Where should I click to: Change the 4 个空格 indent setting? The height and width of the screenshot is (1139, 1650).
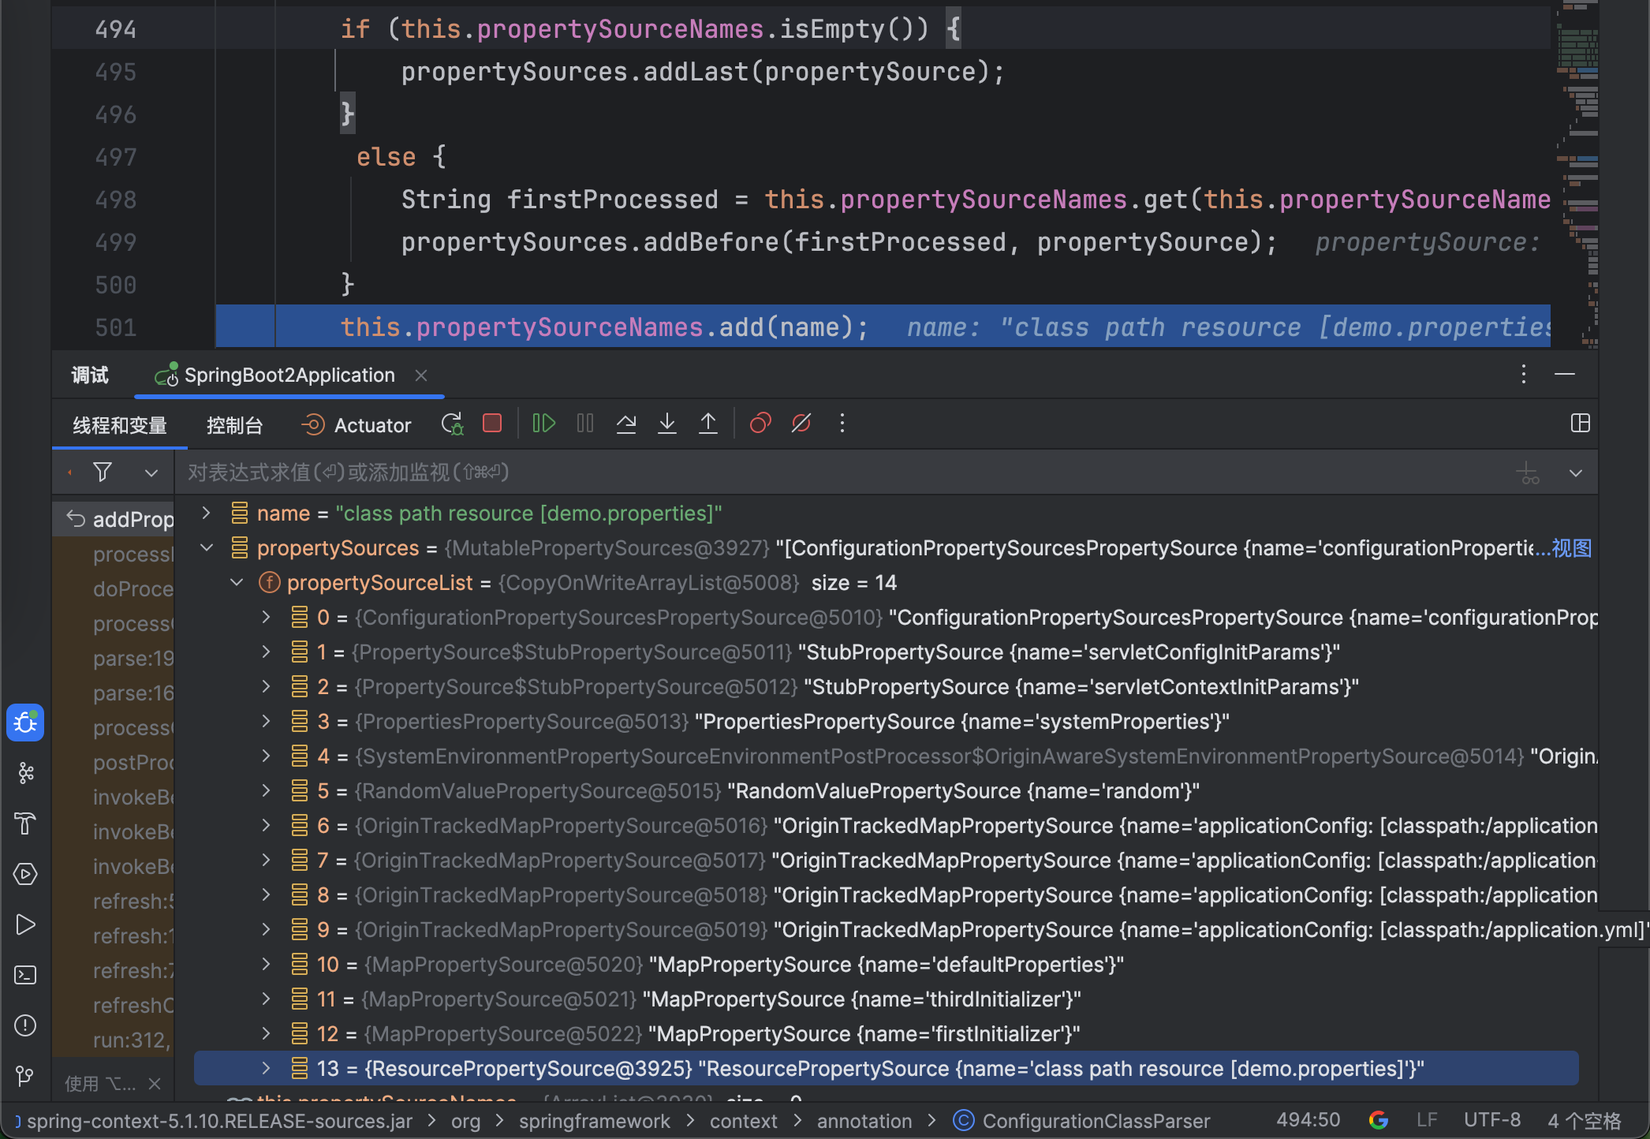[x=1584, y=1120]
